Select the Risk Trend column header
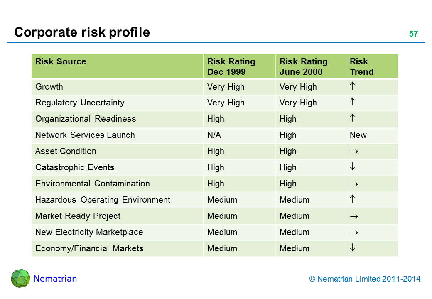This screenshot has width=432, height=299. pos(361,66)
